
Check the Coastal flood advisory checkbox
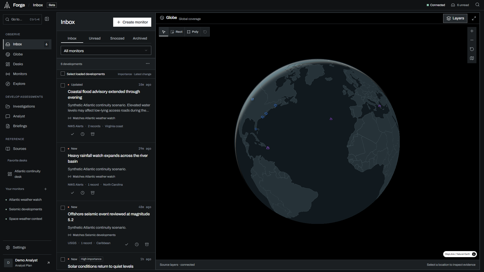[x=63, y=85]
